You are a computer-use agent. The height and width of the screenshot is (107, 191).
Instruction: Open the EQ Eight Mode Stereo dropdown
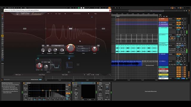[x=68, y=88]
